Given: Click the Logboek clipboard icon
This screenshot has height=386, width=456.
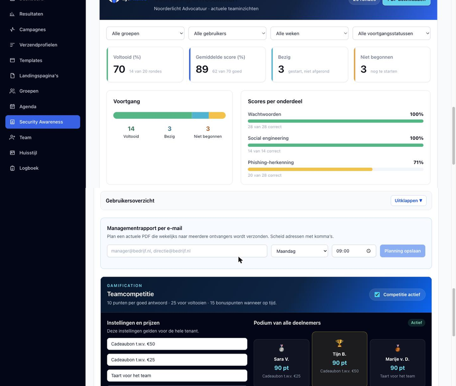Looking at the screenshot, I should [12, 168].
